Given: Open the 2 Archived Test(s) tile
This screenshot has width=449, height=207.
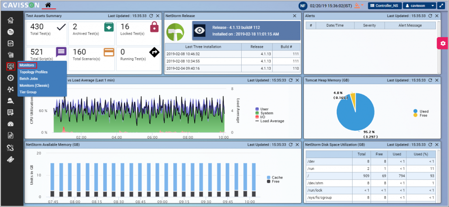Looking at the screenshot, I should pos(92,33).
